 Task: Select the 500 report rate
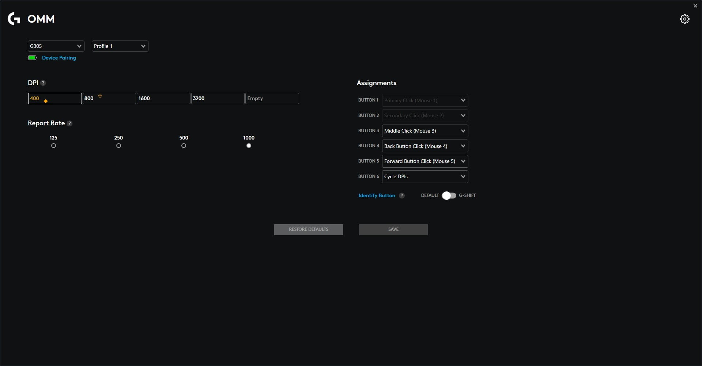pyautogui.click(x=184, y=145)
